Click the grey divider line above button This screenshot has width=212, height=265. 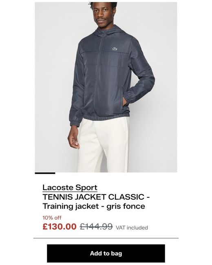106,238
